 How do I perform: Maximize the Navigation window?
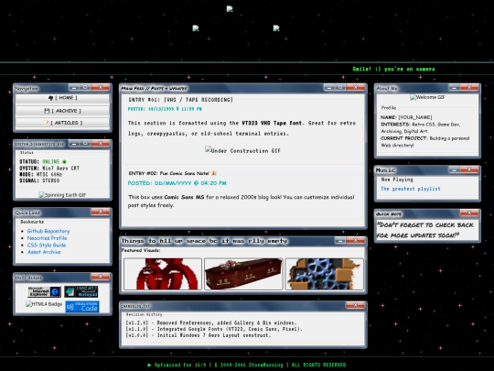tap(85, 87)
